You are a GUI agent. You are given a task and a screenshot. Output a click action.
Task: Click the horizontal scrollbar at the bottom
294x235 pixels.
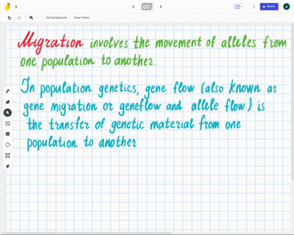(86, 233)
